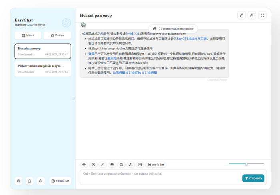Viewport: 280px width, 195px height.
Task: Open the mask face icon in toolbar
Action: tap(112, 164)
